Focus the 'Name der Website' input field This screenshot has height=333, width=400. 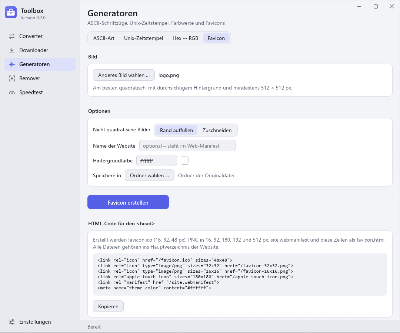pyautogui.click(x=187, y=146)
